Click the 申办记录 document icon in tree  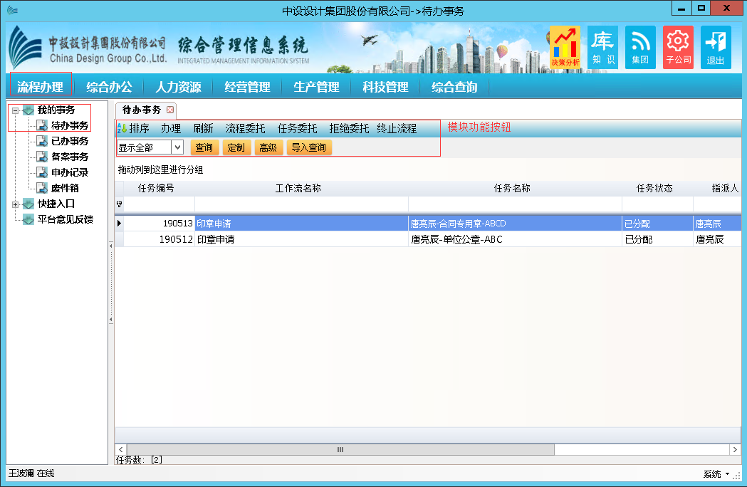43,172
